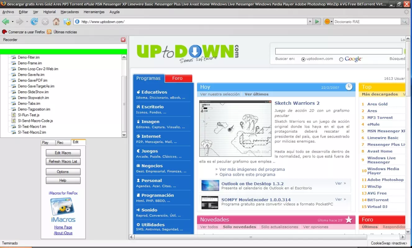Image resolution: width=412 pixels, height=248 pixels.
Task: Click the Programación category icon
Action: pos(138,195)
